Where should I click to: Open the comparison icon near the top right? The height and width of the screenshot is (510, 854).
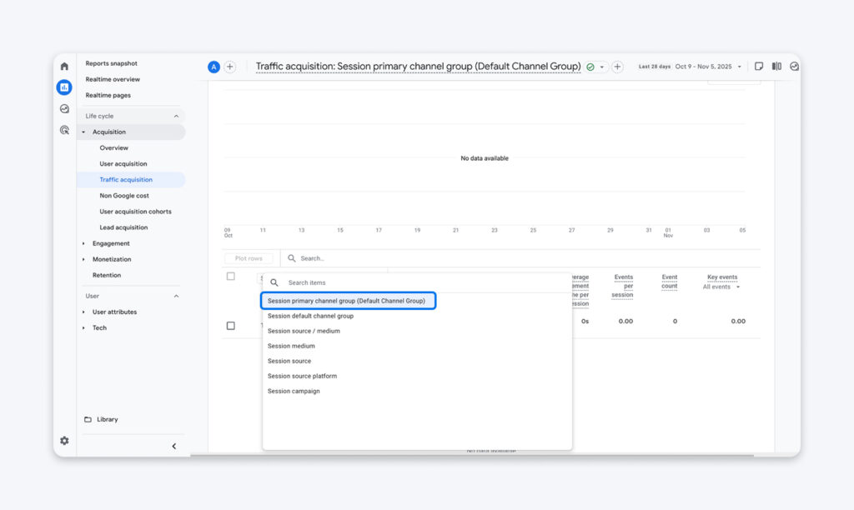tap(776, 65)
